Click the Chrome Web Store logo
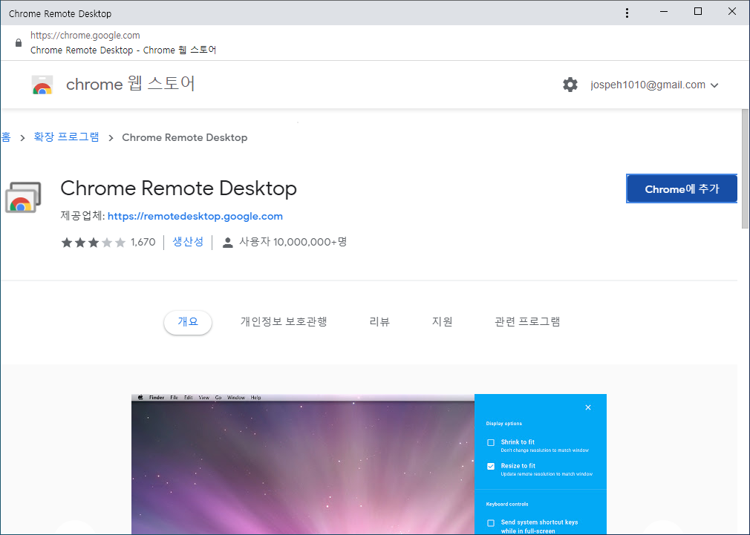 [42, 85]
